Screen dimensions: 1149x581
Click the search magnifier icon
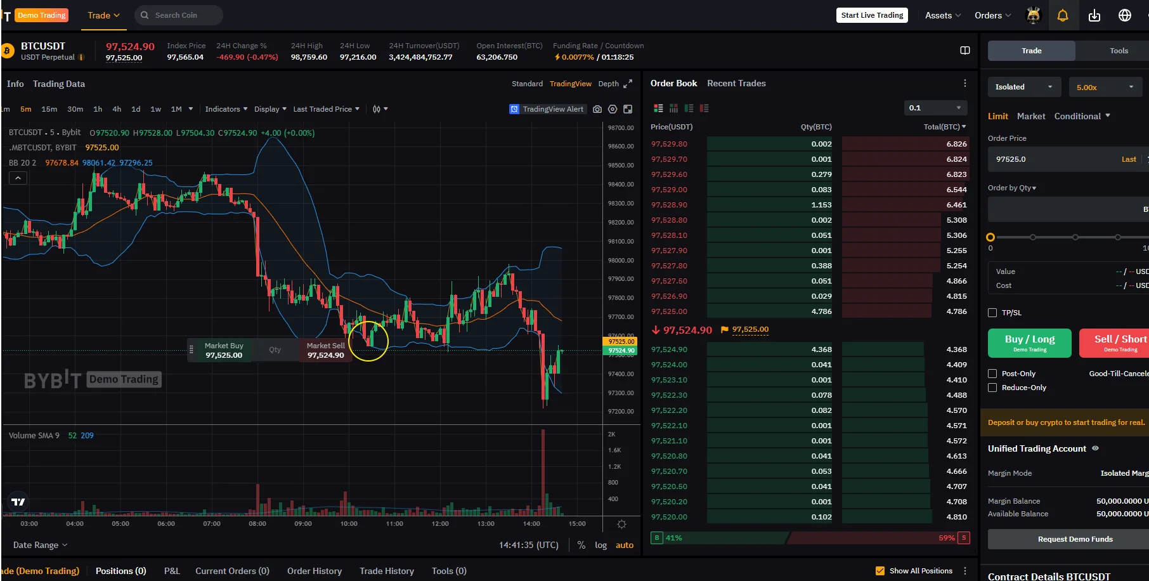point(145,15)
